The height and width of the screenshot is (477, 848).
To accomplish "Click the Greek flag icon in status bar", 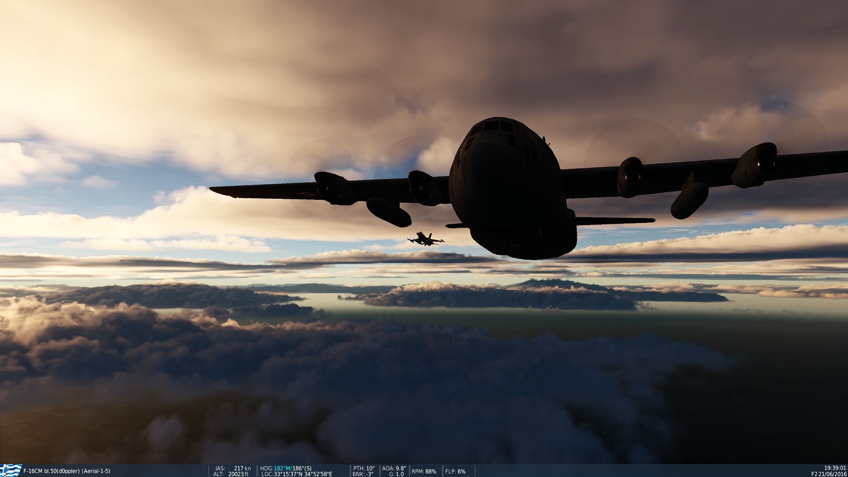I will click(11, 470).
